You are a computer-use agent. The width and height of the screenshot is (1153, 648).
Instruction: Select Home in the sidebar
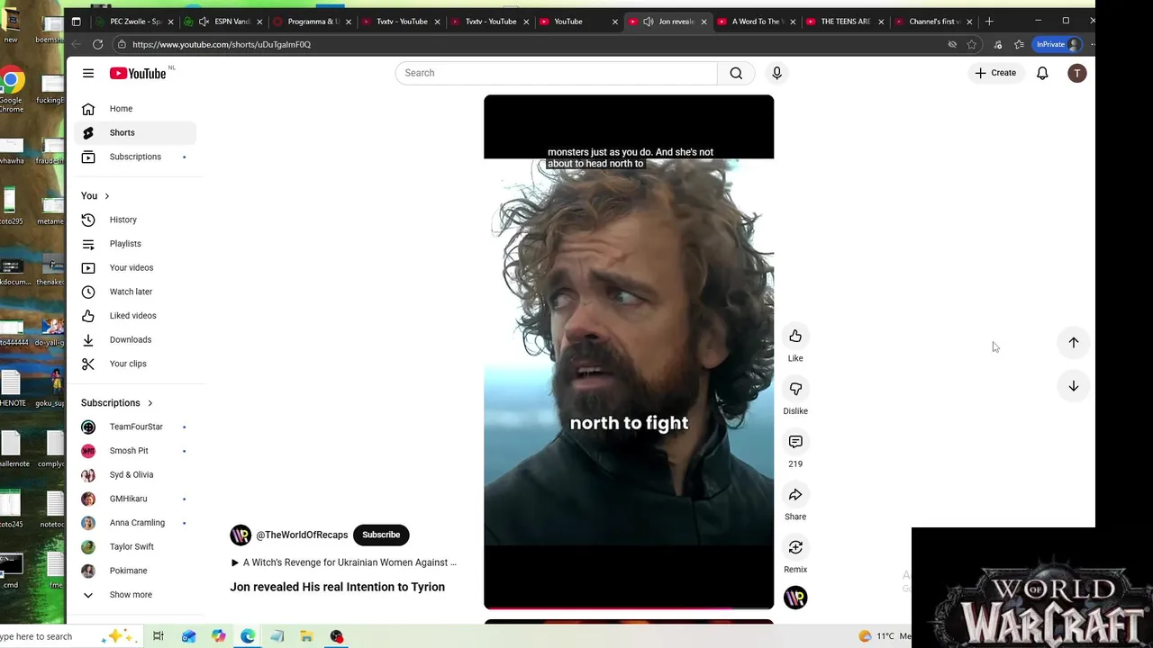click(135, 109)
